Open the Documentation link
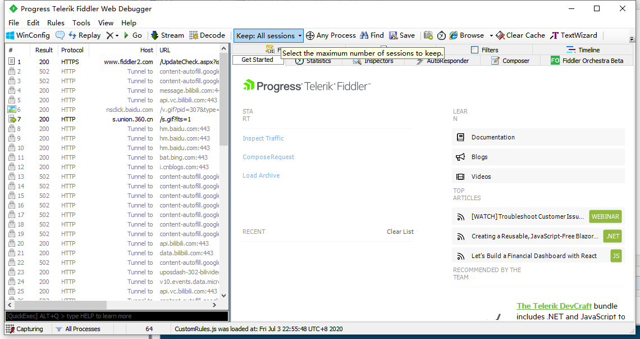The height and width of the screenshot is (339, 640). tap(538, 137)
